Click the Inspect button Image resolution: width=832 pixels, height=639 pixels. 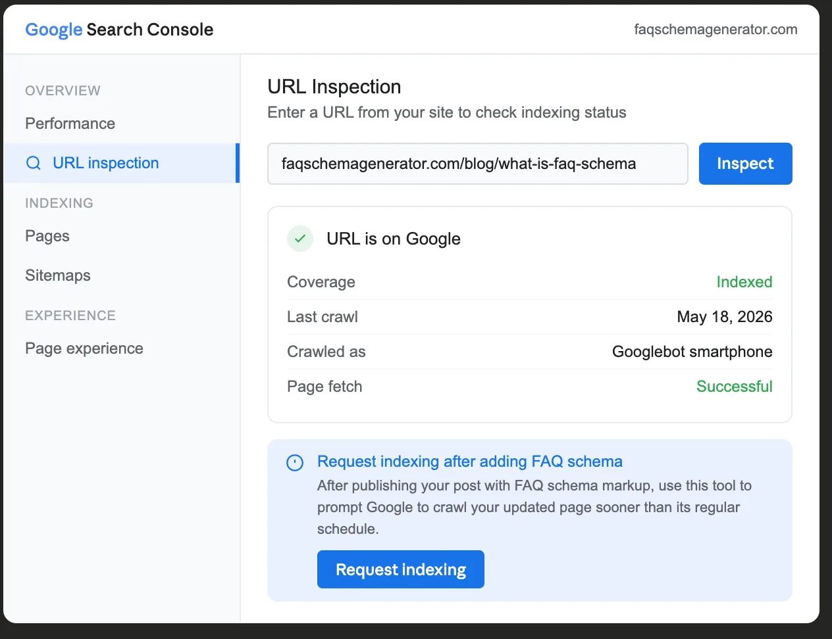click(x=745, y=164)
